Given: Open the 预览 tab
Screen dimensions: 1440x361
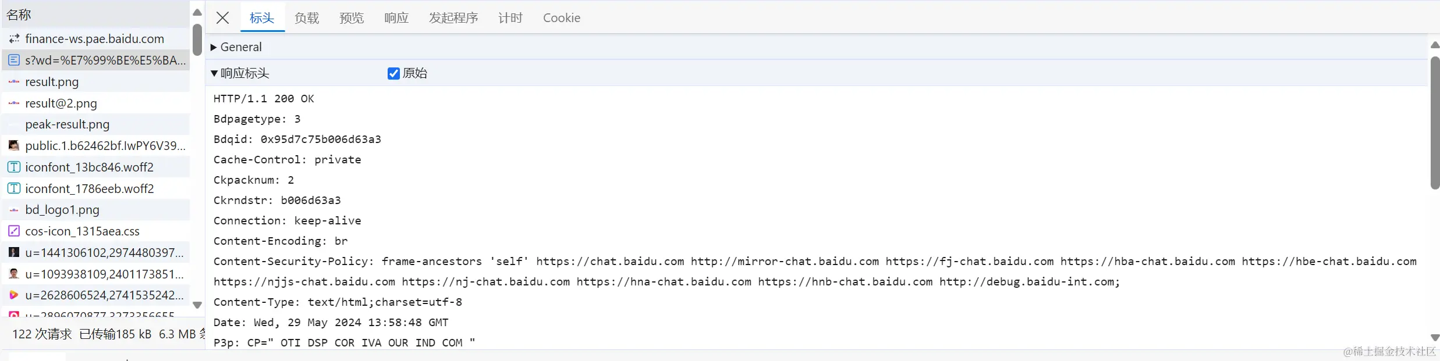Looking at the screenshot, I should (x=352, y=18).
